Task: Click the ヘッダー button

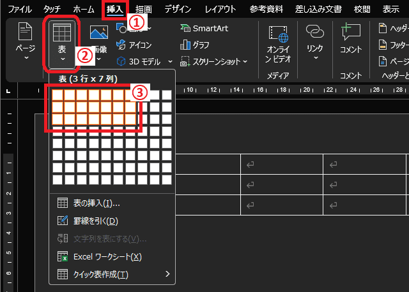Action: tap(393, 28)
